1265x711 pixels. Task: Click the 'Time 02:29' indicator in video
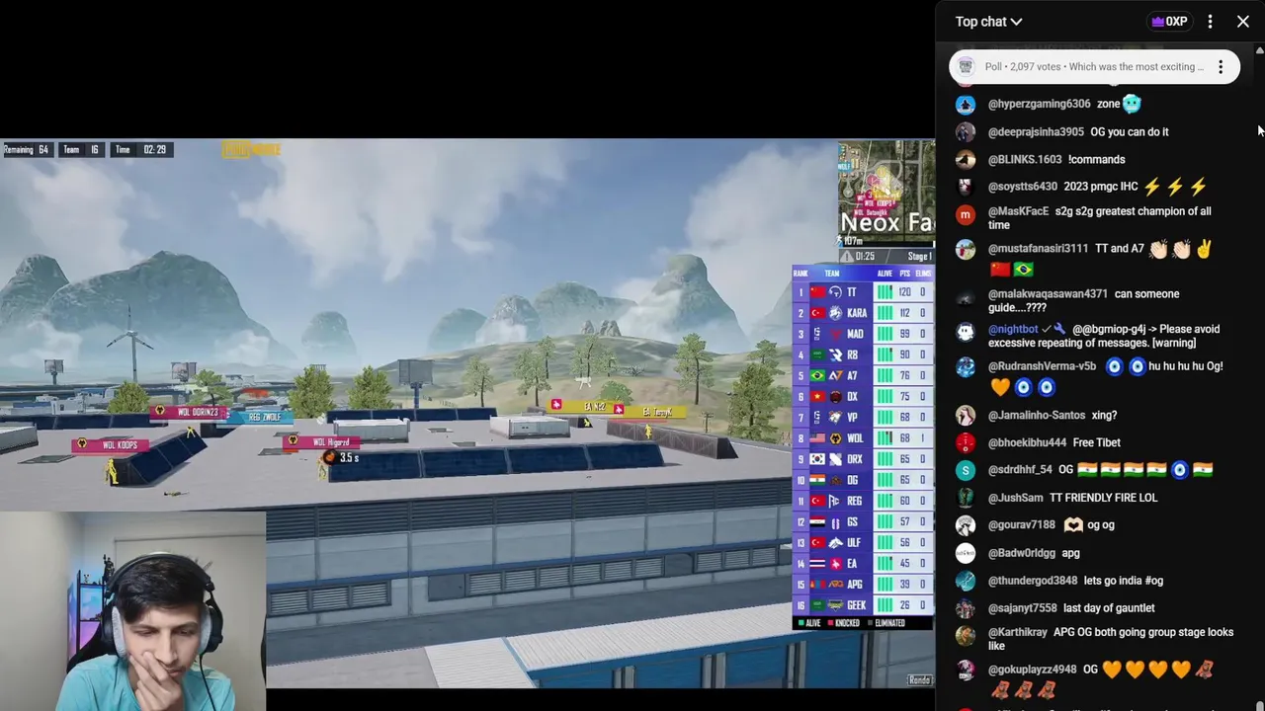(141, 150)
